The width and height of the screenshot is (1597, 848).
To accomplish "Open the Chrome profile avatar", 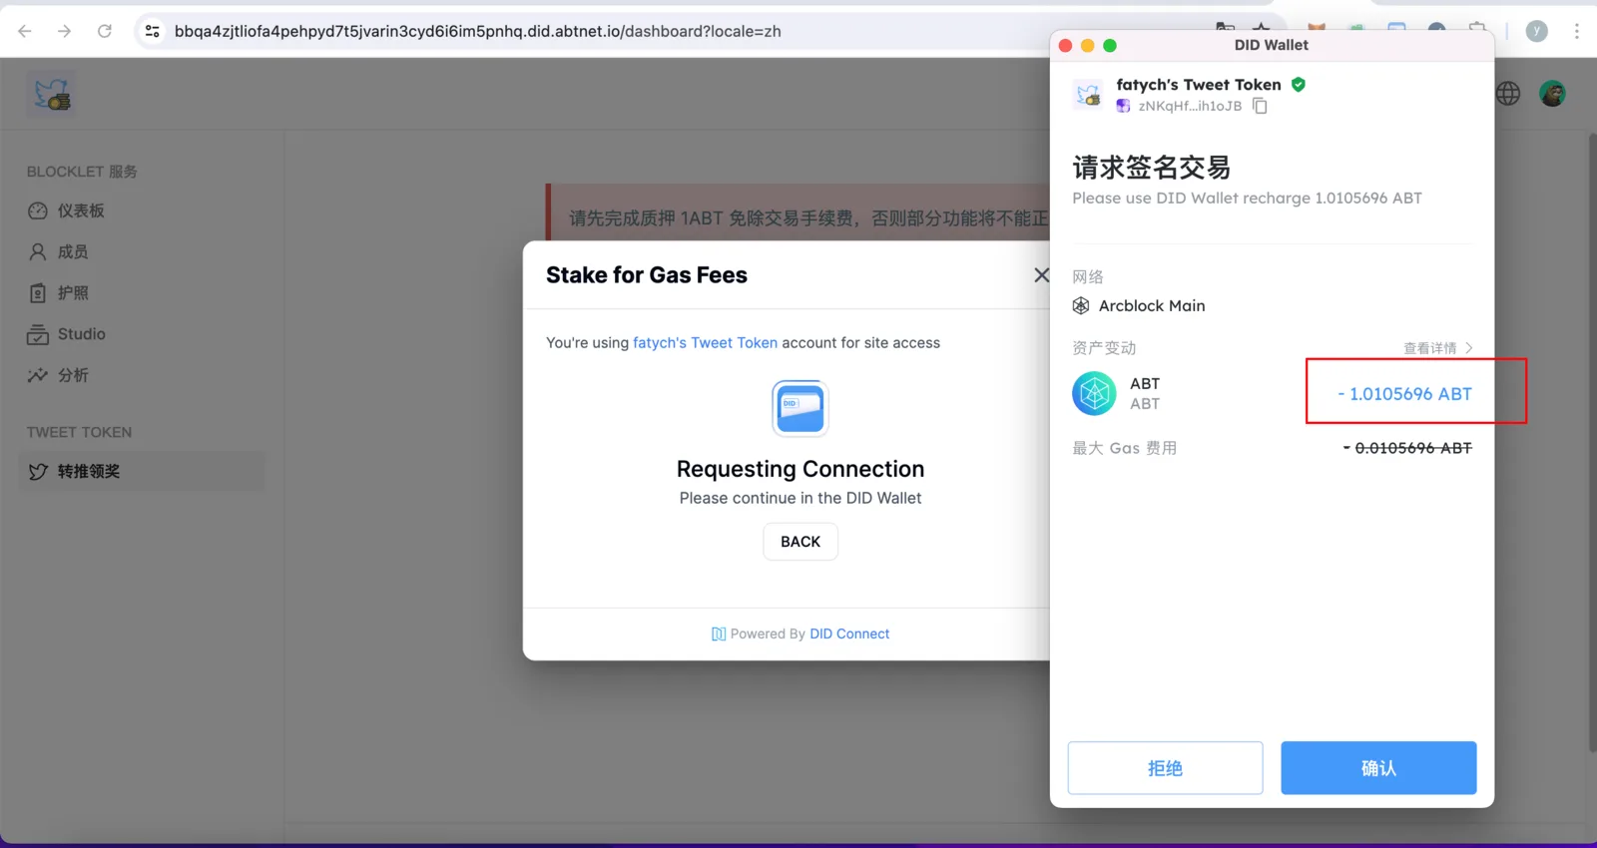I will pyautogui.click(x=1537, y=31).
